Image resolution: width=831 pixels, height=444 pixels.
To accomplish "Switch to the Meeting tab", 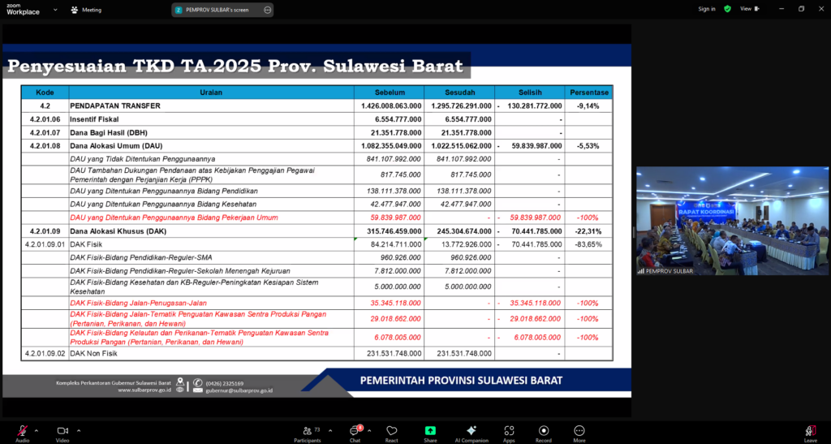I will click(86, 10).
